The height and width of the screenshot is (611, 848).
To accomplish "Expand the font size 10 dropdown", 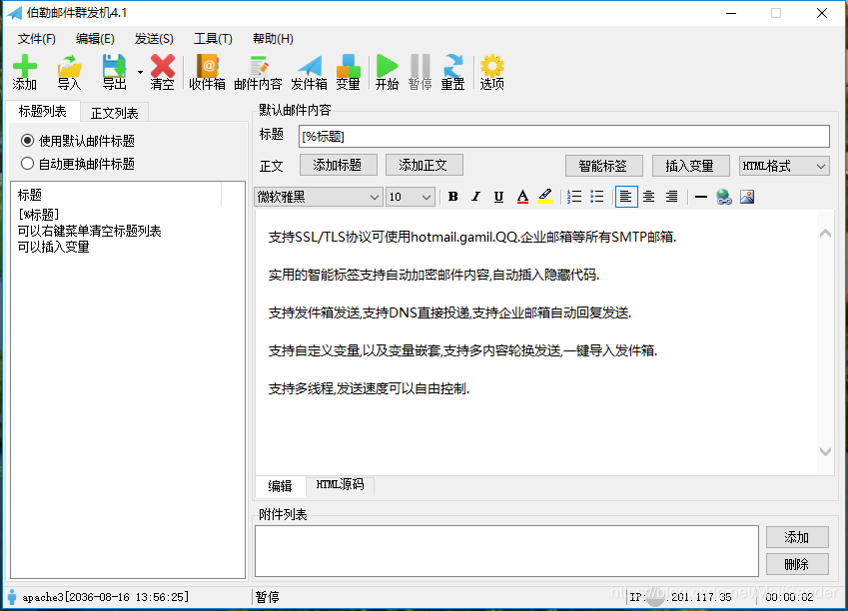I will point(410,197).
